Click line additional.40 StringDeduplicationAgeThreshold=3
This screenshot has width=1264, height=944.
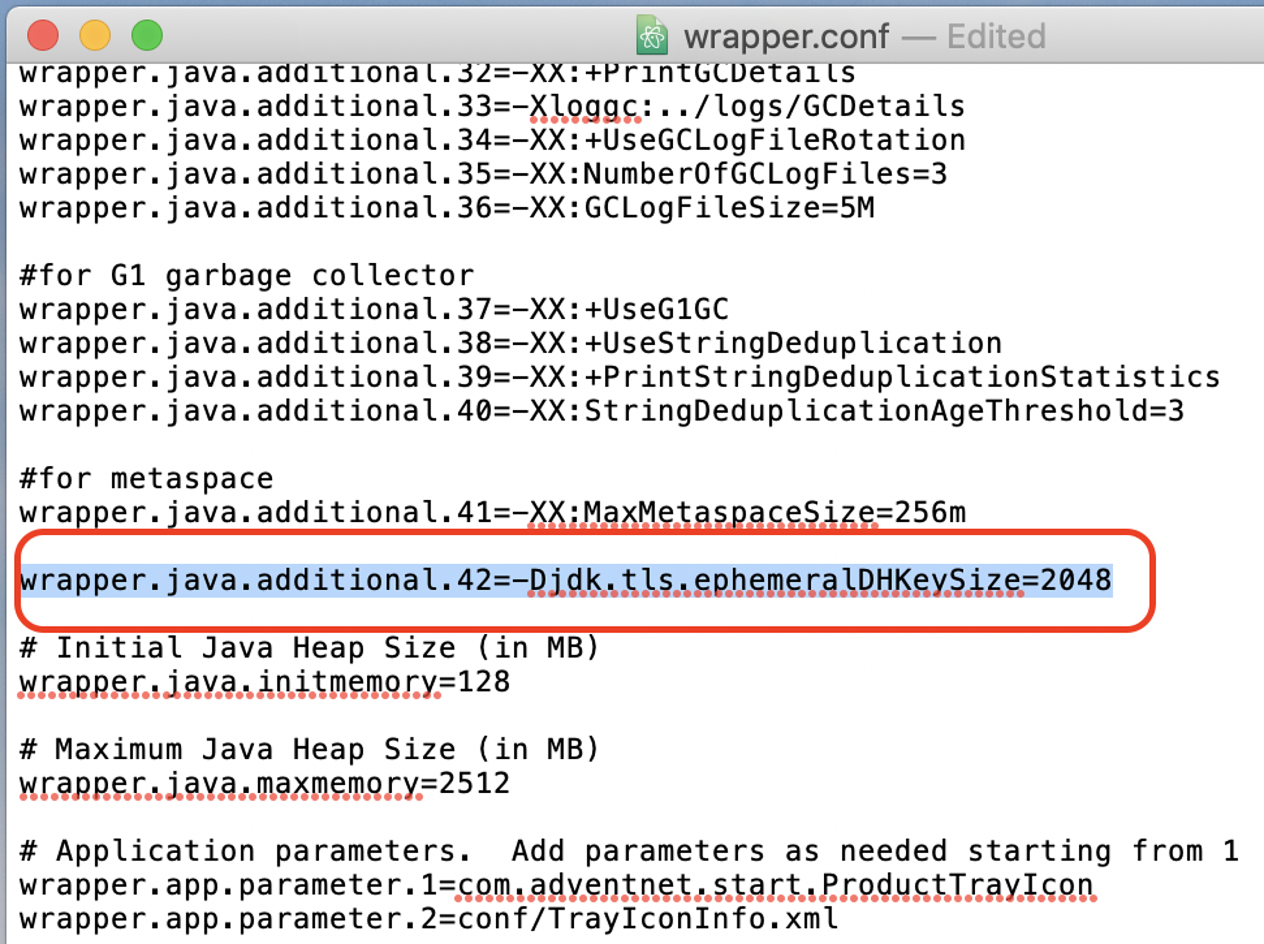[602, 411]
